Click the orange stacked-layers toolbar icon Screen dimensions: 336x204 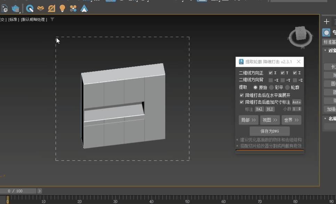click(x=40, y=9)
